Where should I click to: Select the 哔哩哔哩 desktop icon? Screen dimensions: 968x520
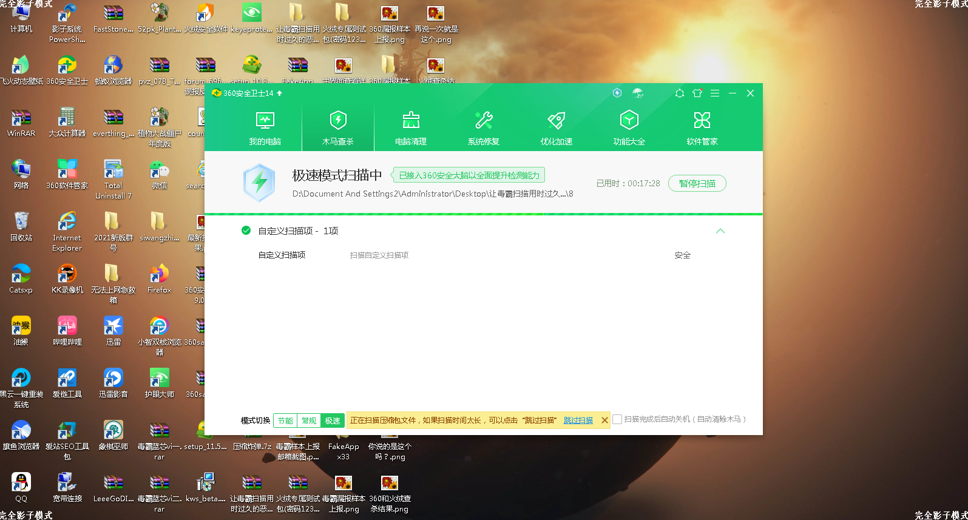67,331
